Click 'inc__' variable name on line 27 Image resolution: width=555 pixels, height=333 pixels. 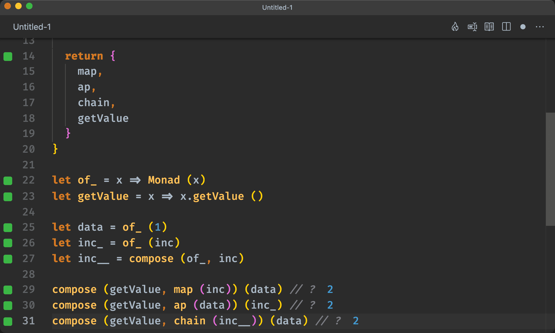(93, 259)
